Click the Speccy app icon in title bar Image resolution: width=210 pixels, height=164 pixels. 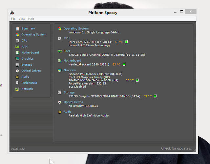[12, 13]
